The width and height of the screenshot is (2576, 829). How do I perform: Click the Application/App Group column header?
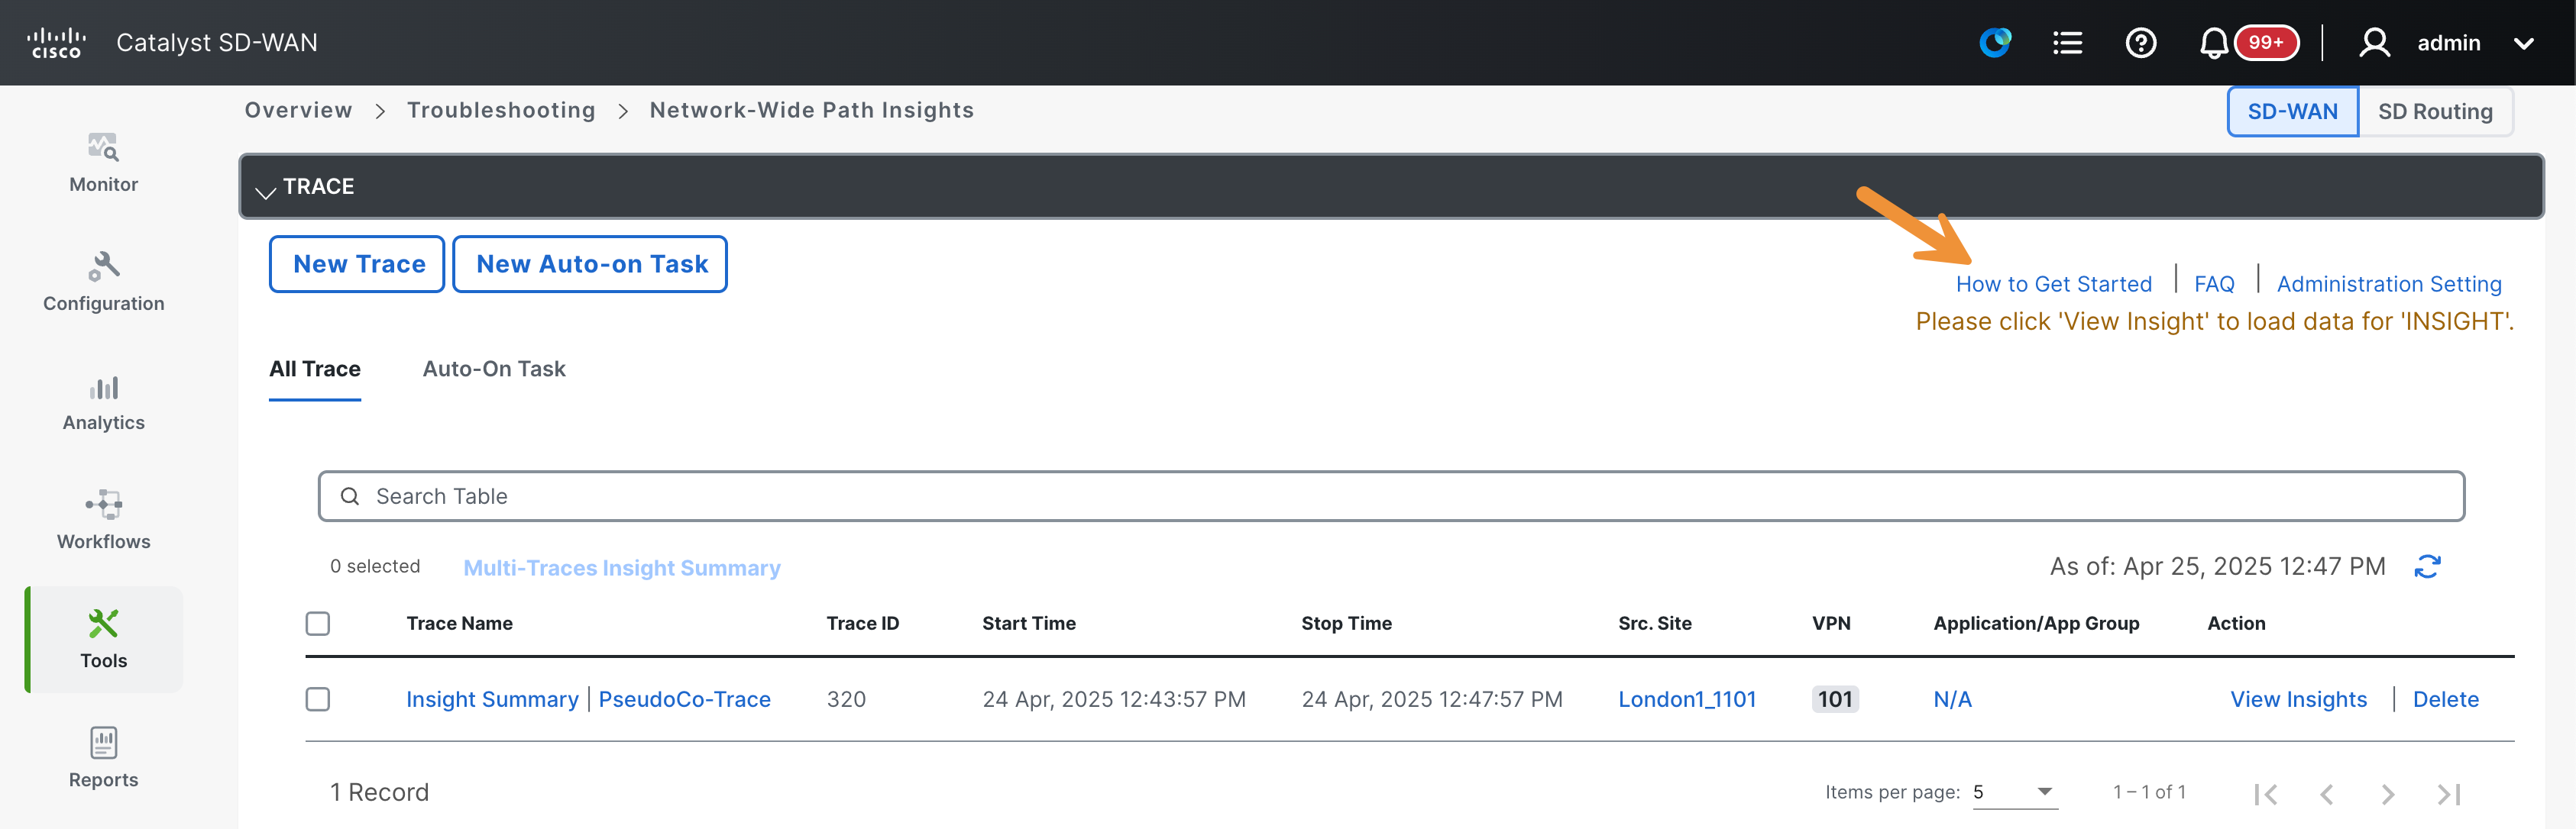[x=2036, y=623]
